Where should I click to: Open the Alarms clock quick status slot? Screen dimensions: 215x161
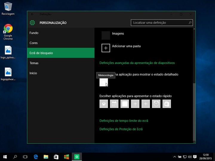click(x=156, y=104)
